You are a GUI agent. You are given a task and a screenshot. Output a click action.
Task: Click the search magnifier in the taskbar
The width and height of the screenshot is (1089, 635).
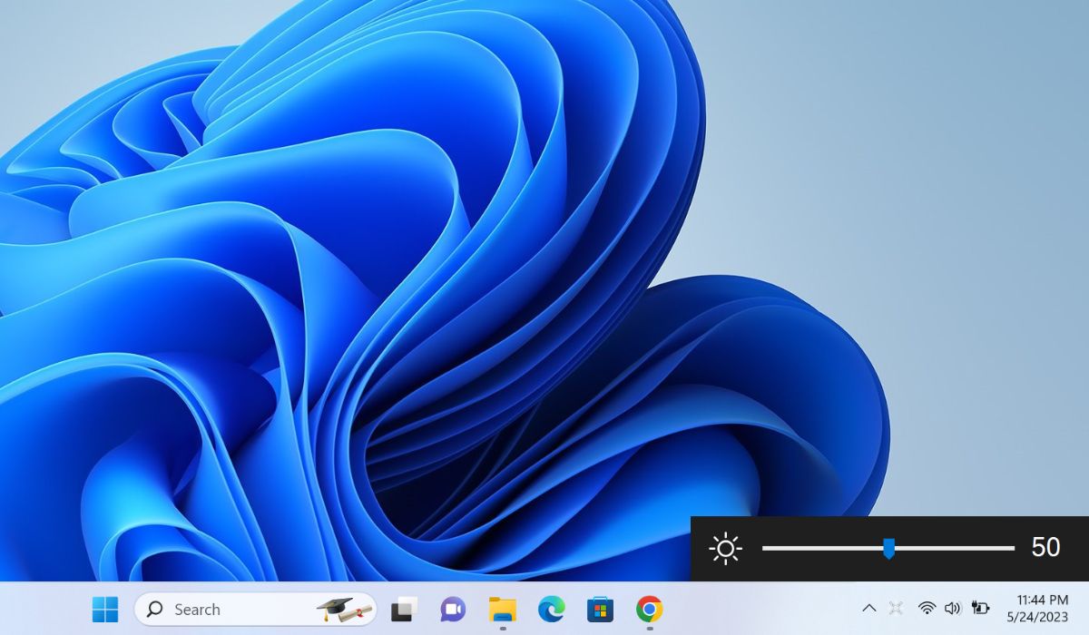[x=156, y=609]
